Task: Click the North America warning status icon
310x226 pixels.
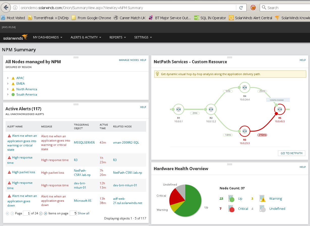Action: click(x=13, y=89)
